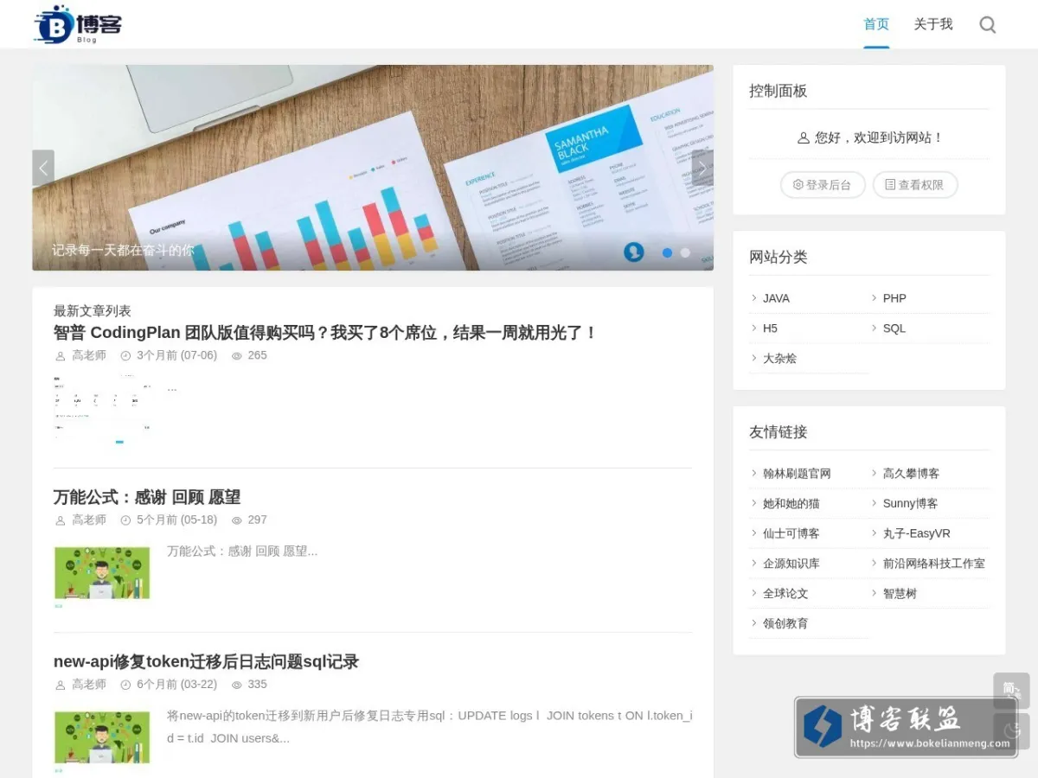
Task: Toggle simplified/traditional 简 floating button
Action: click(x=1011, y=691)
